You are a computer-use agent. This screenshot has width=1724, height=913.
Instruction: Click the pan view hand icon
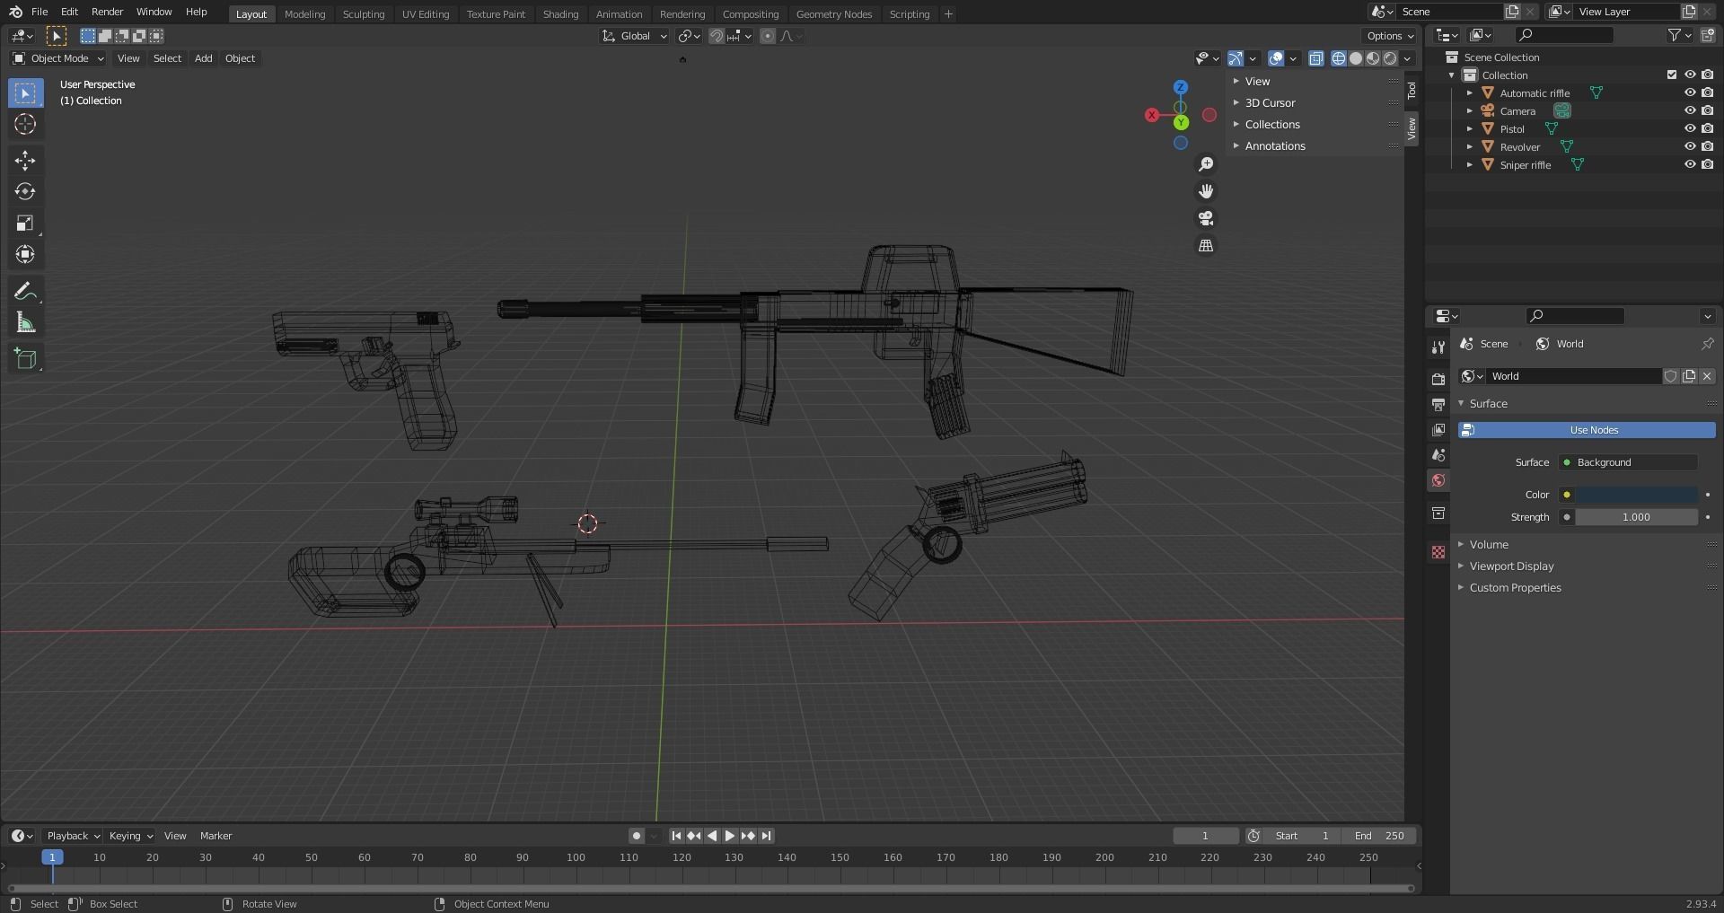point(1206,191)
